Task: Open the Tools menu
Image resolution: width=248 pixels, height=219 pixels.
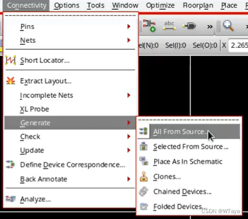Action: point(95,5)
